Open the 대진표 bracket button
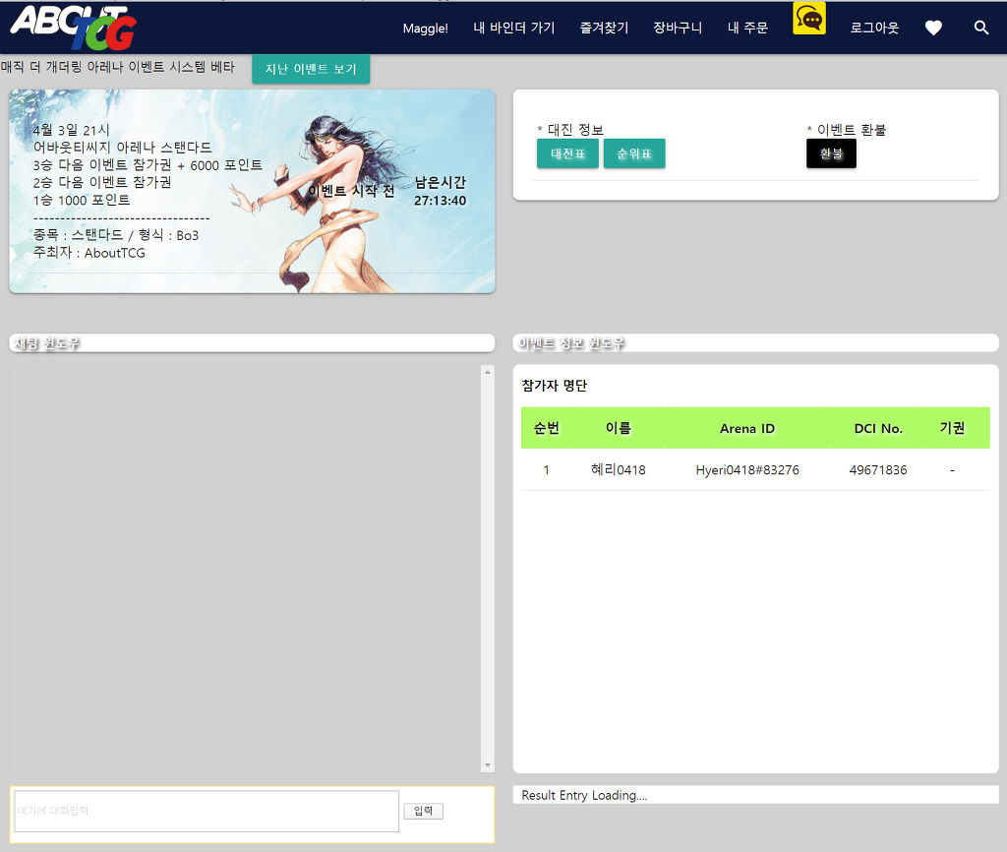1007x852 pixels. coord(567,153)
